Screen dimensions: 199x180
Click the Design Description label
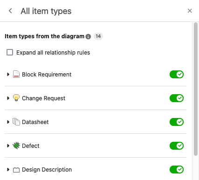47,170
